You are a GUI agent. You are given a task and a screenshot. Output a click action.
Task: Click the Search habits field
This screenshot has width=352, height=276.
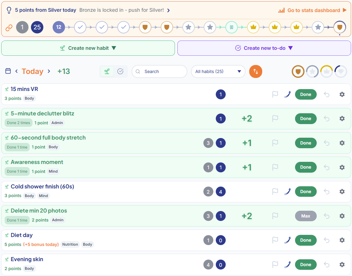[x=159, y=71]
